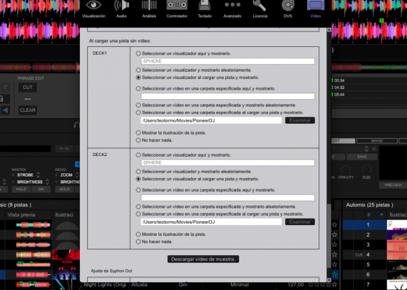
Task: DECK1: select visualizer here and show it
Action: pos(138,54)
